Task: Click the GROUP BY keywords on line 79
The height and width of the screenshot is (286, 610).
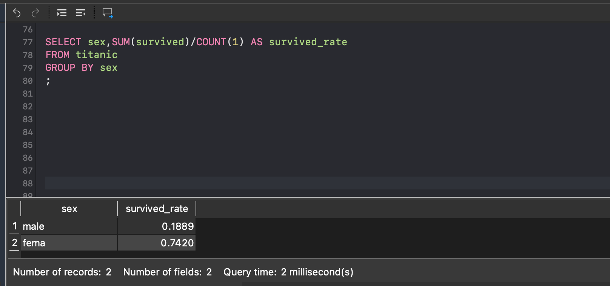Action: point(69,68)
